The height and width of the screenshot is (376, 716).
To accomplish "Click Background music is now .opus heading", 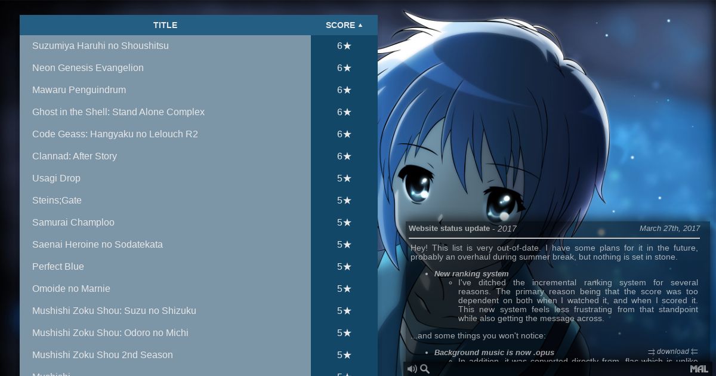I will point(494,353).
